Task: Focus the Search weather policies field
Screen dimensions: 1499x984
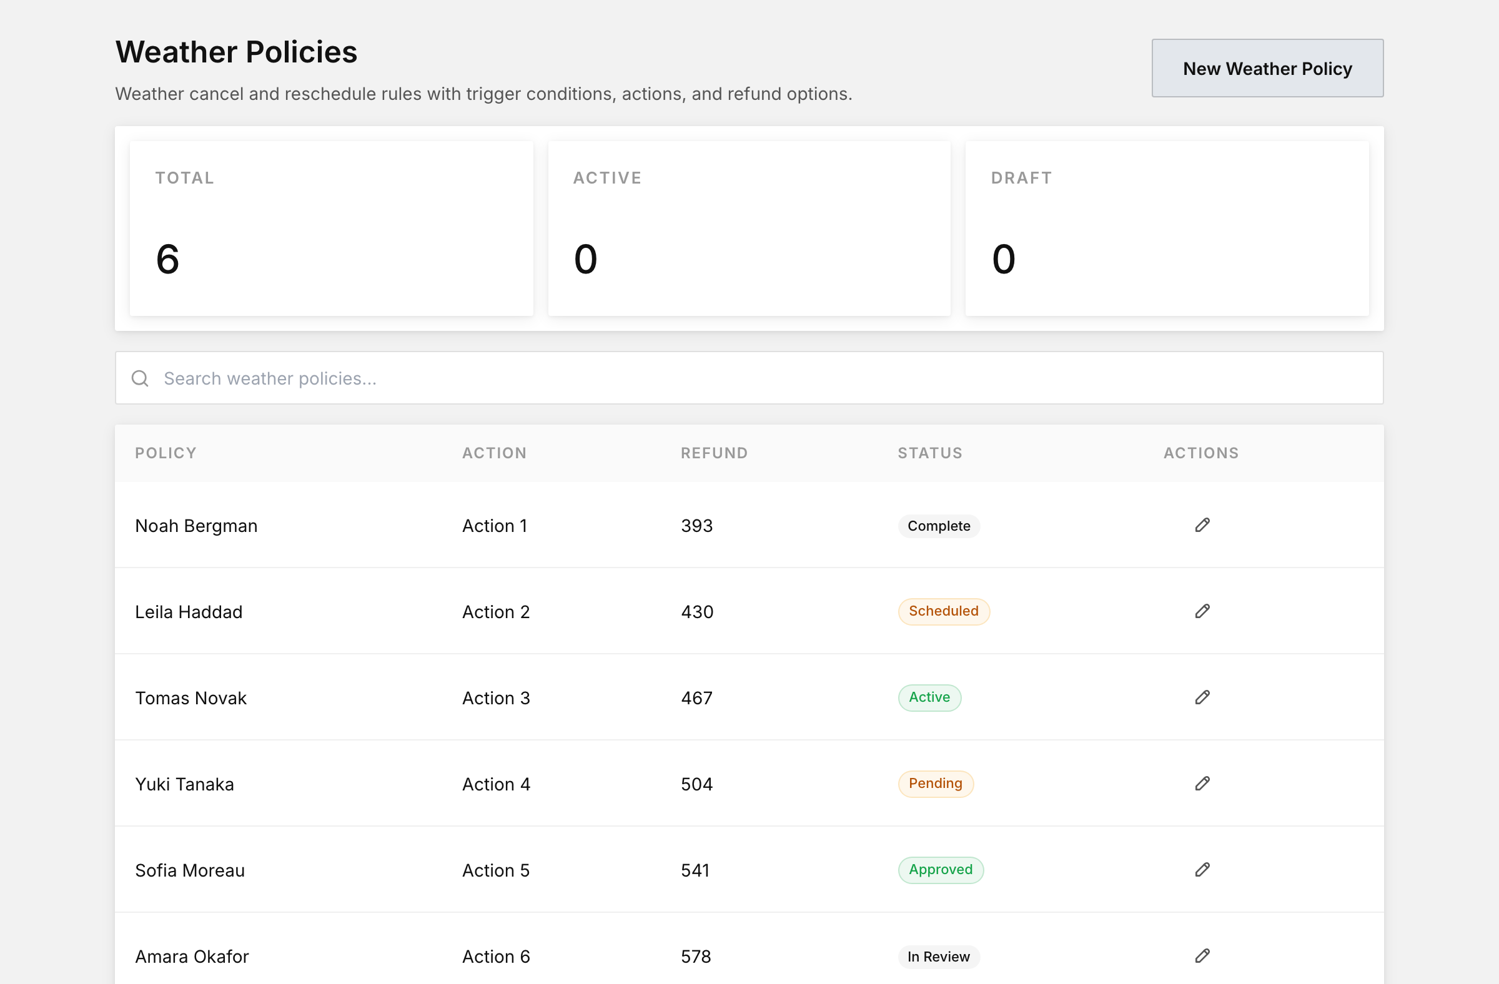Action: tap(749, 378)
